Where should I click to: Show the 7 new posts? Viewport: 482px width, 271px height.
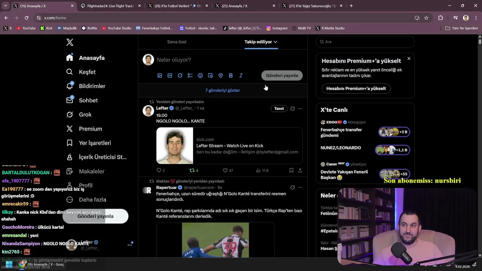pyautogui.click(x=223, y=90)
